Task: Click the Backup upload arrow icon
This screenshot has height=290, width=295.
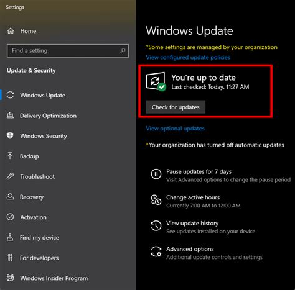Action: 10,156
